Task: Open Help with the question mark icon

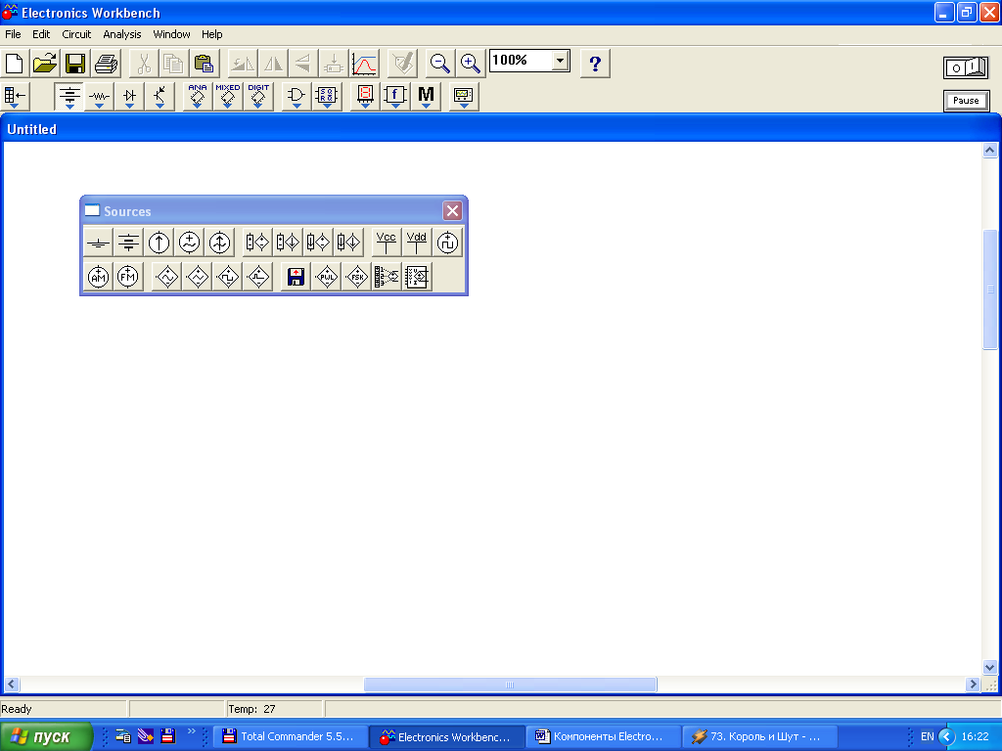Action: (595, 64)
